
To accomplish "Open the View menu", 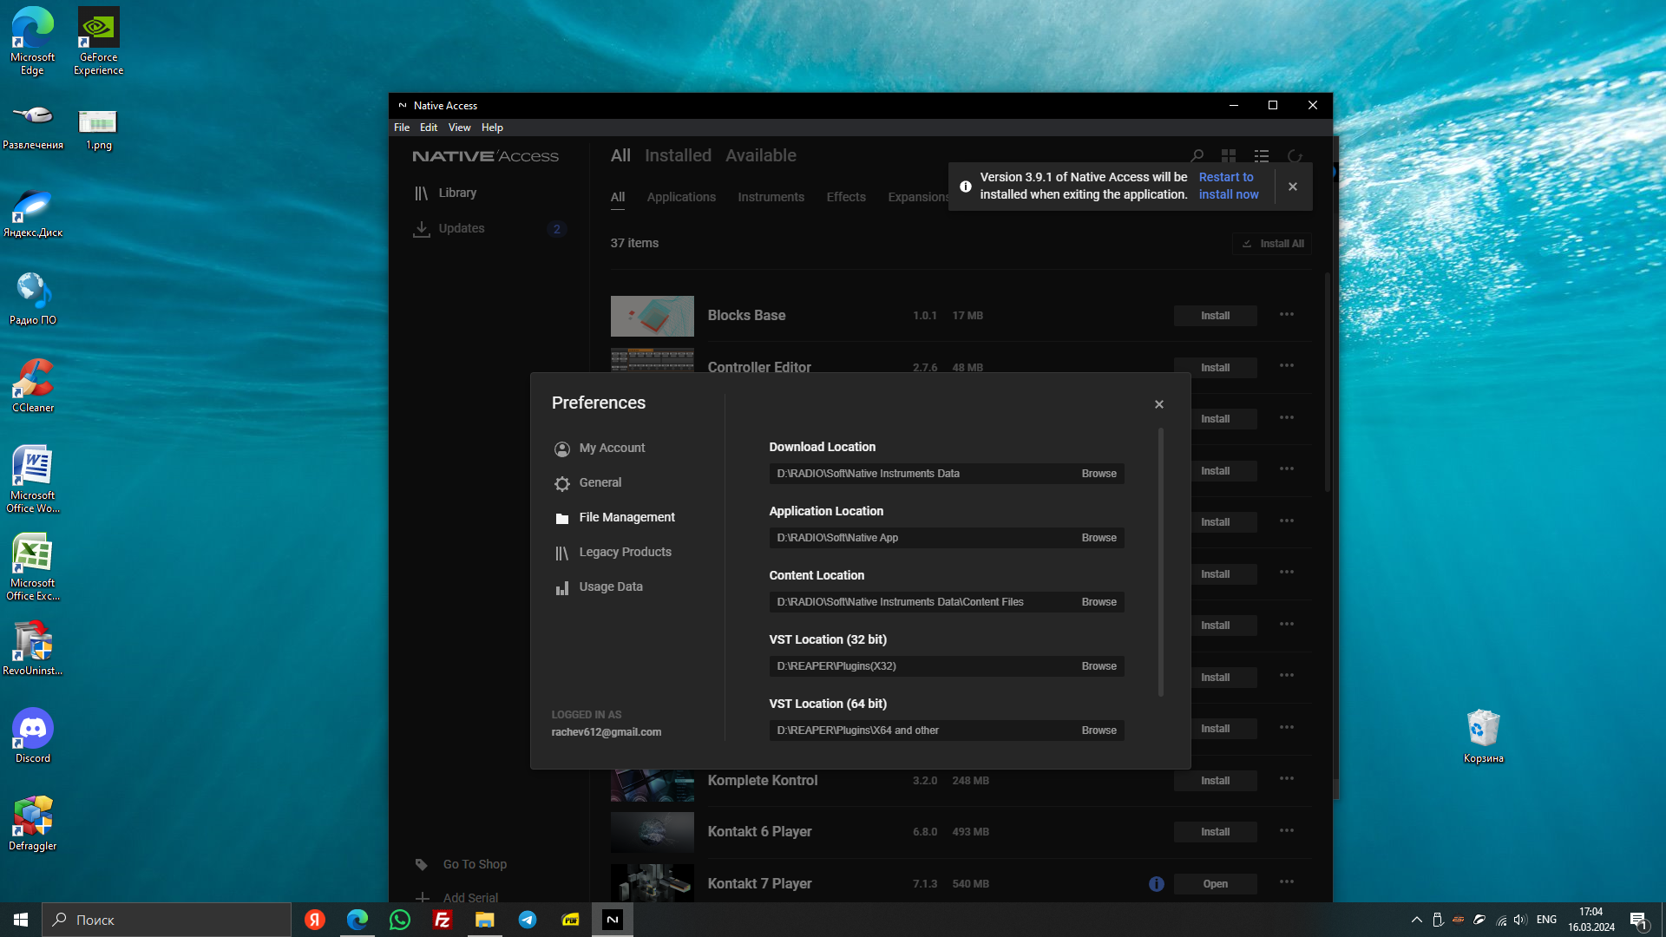I will tap(459, 128).
